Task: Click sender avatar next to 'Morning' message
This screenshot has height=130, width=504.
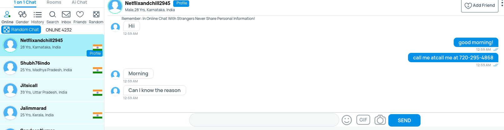Action: tap(115, 75)
